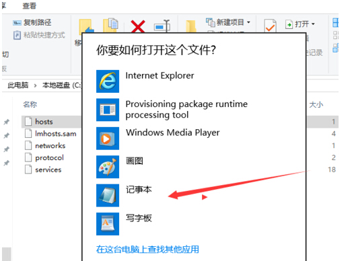350x261 pixels.
Task: Click the protocol file icon
Action: (x=28, y=157)
